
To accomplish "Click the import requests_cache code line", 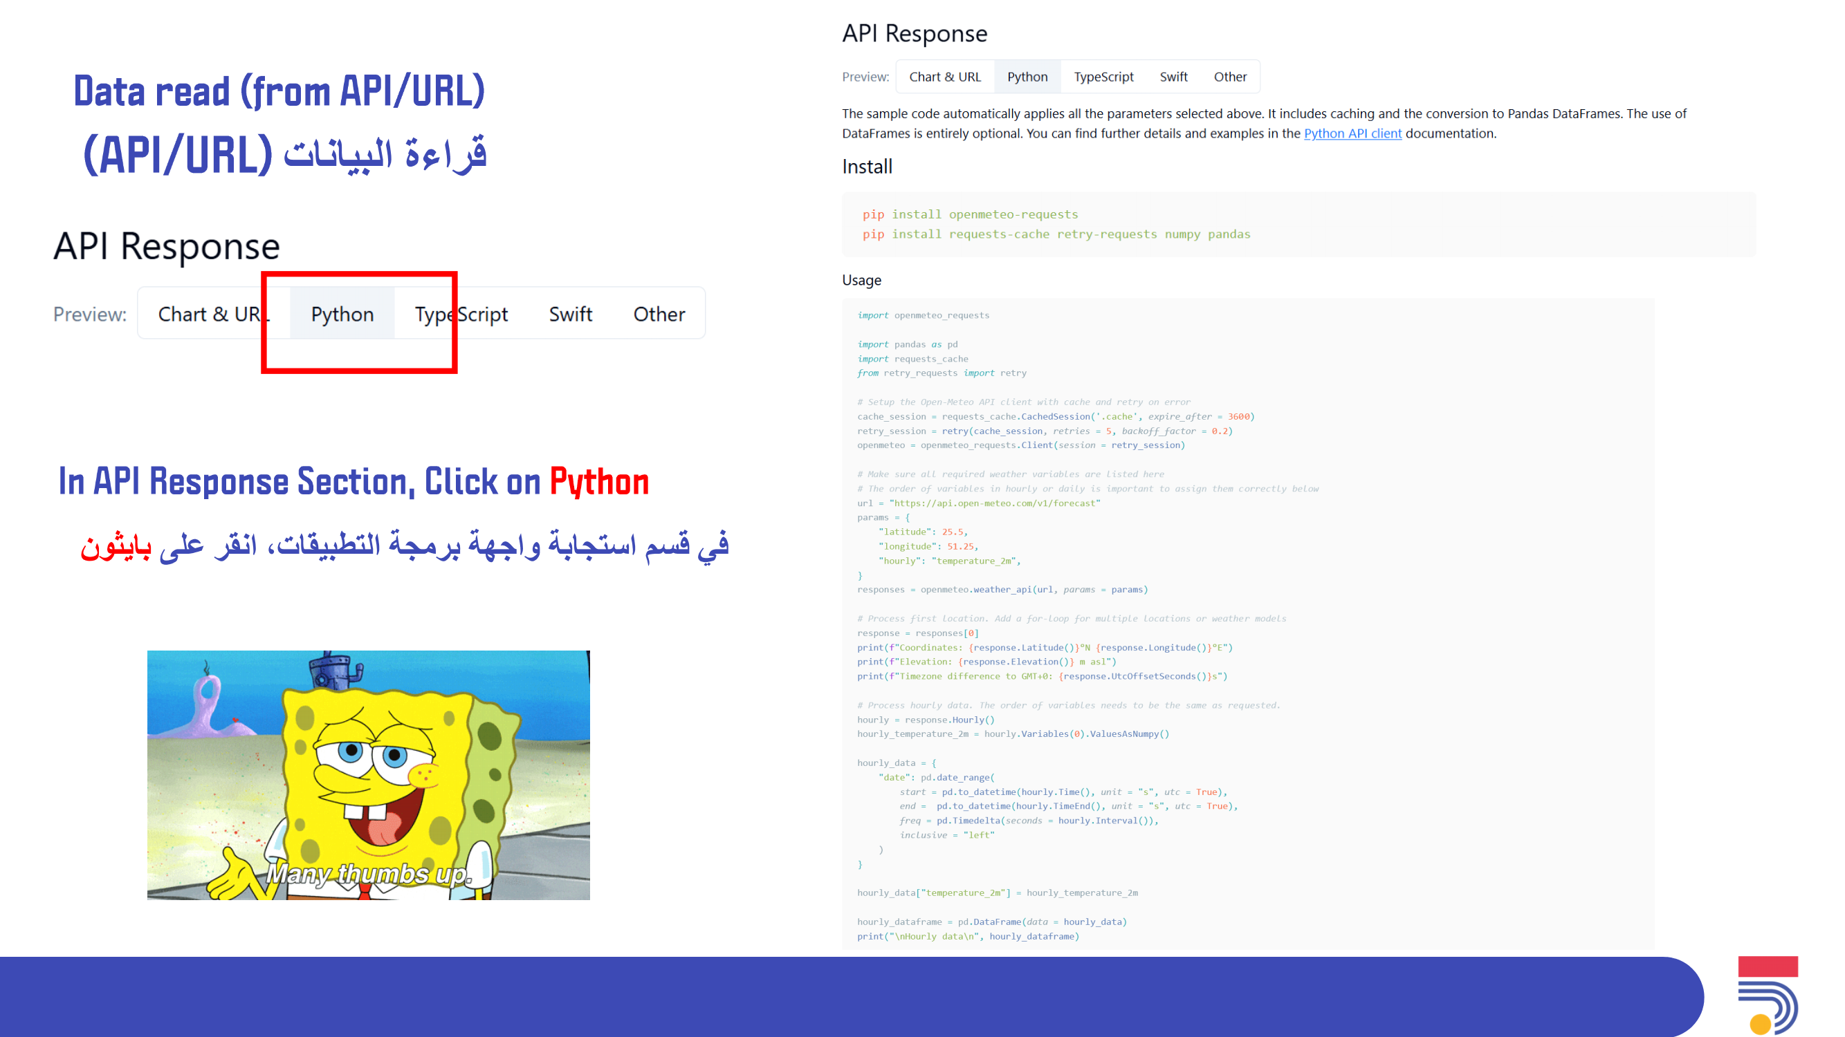I will click(x=912, y=359).
